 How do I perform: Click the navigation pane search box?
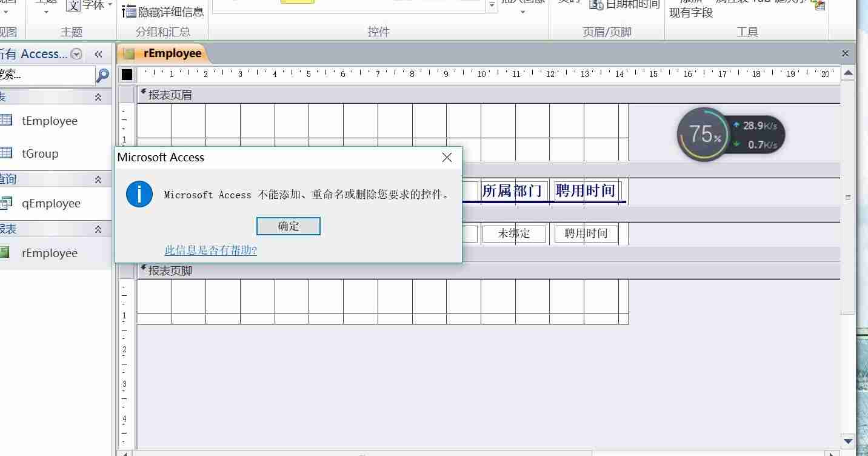(x=47, y=75)
